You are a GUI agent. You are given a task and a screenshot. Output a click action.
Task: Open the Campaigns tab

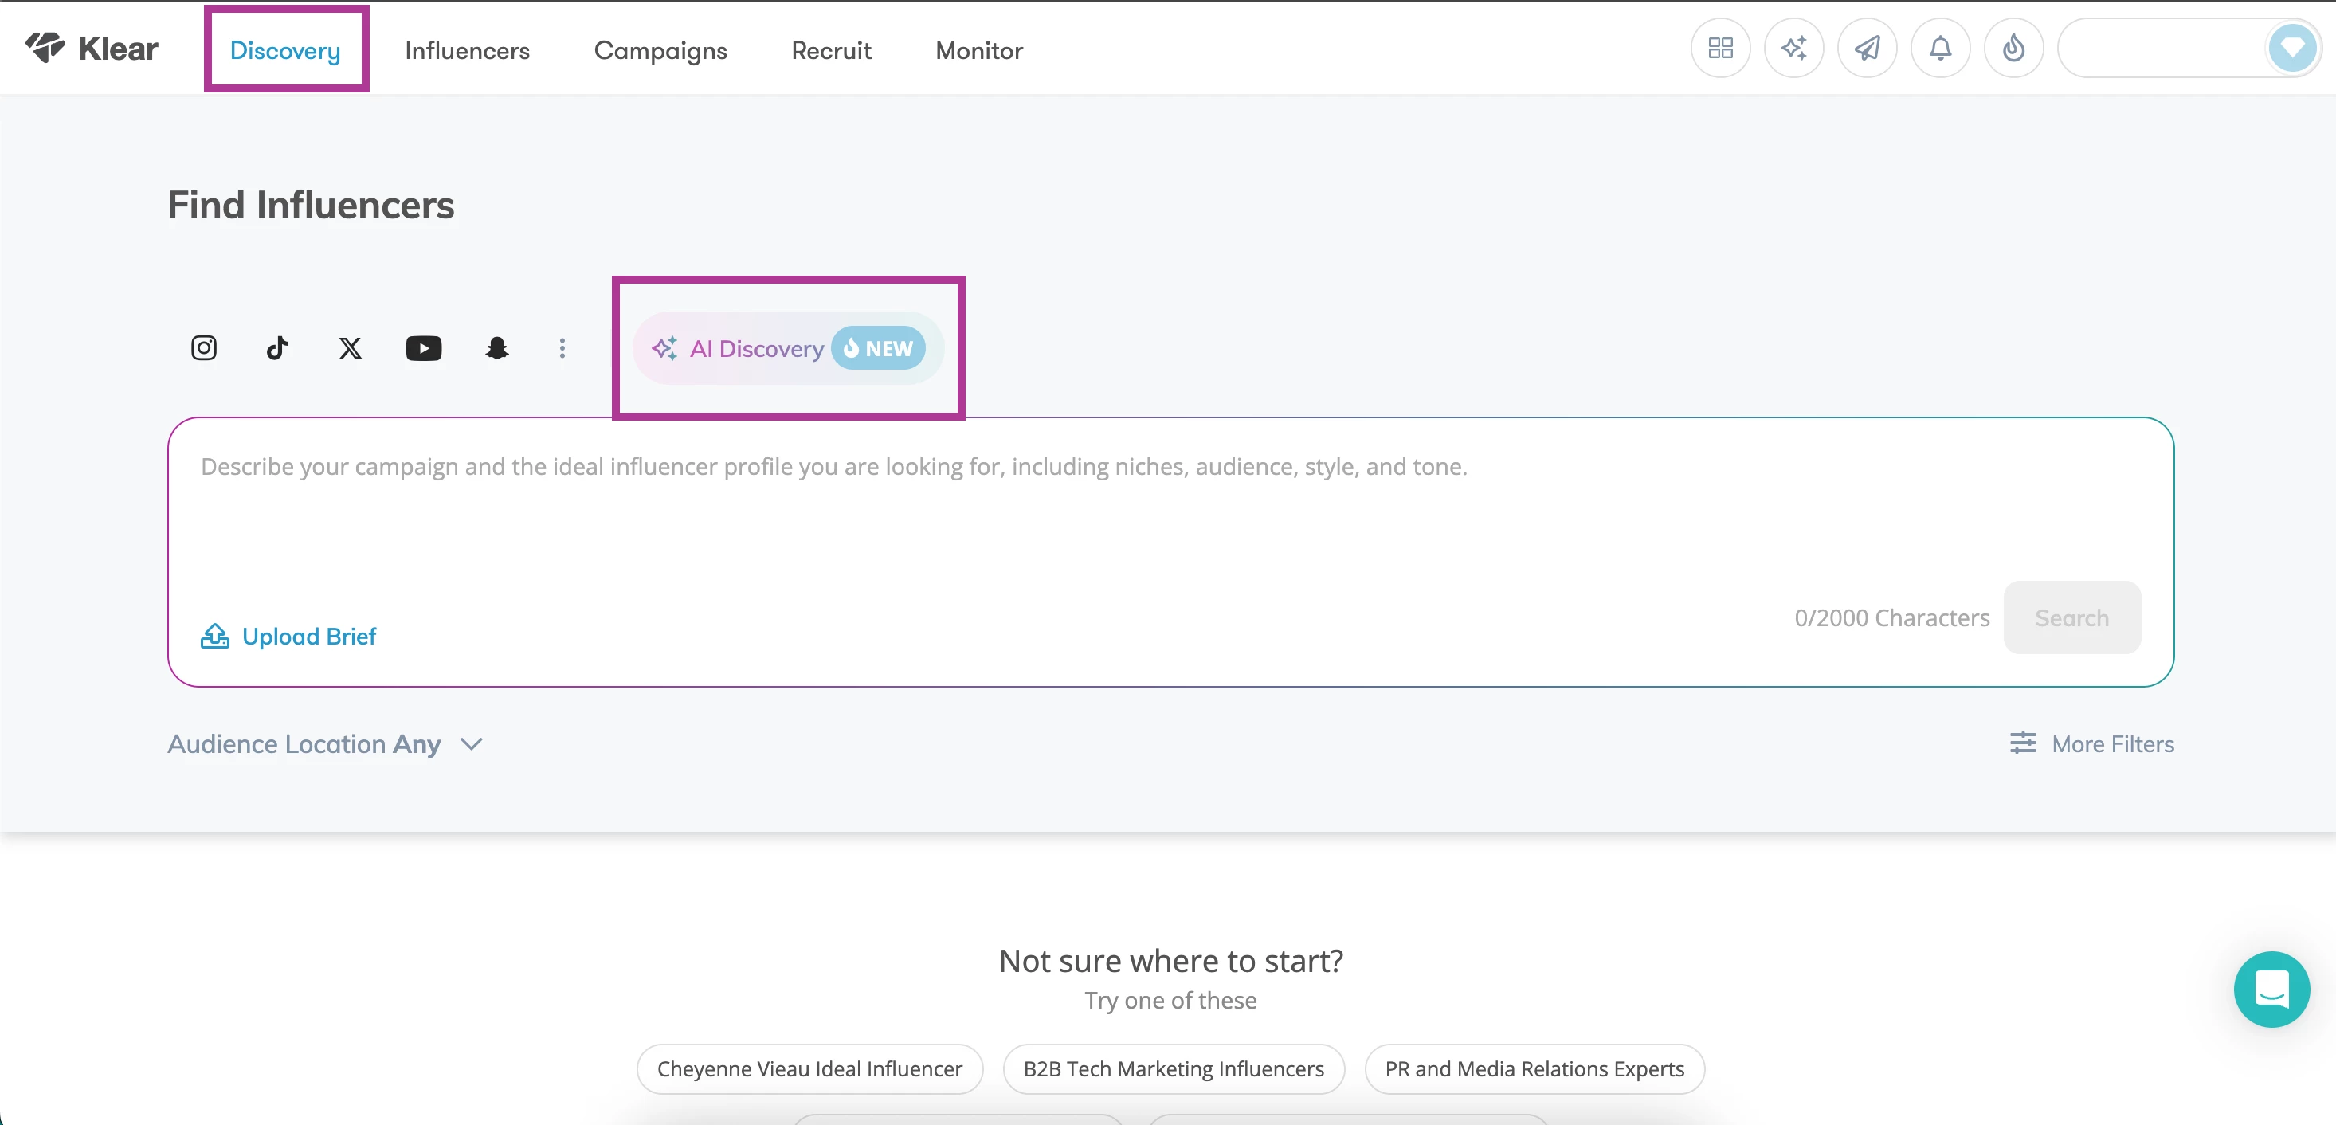coord(660,51)
